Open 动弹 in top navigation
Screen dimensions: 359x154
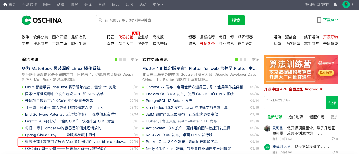61,4
